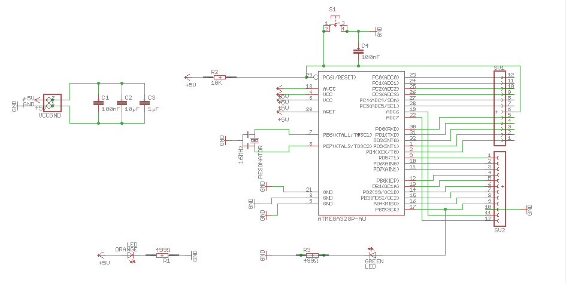Select the S1 designator text
Viewport: 566px width, 283px height.
point(332,10)
